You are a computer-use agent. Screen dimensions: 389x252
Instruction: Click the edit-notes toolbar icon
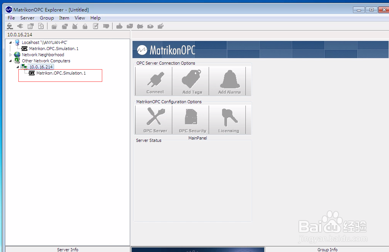click(95, 26)
